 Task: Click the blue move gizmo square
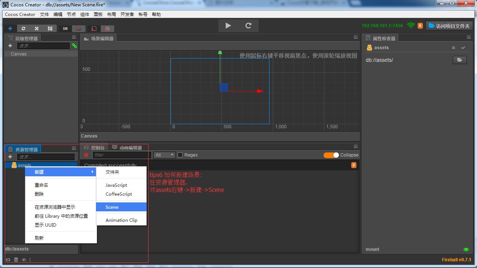point(224,87)
